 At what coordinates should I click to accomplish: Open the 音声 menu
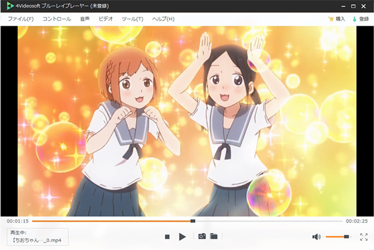click(x=85, y=19)
